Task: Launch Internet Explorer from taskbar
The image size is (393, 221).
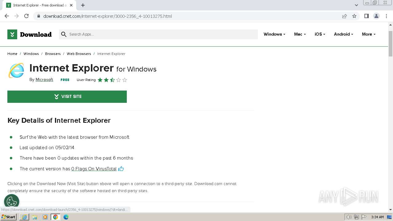Action: click(x=24, y=217)
